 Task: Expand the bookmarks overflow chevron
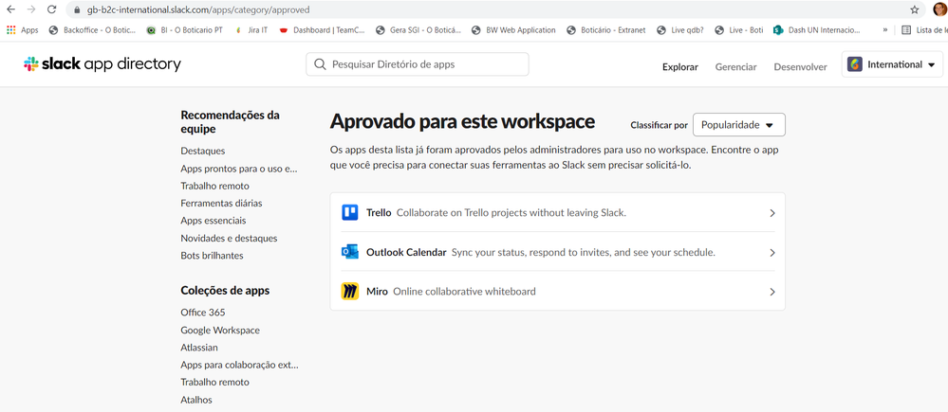click(885, 29)
